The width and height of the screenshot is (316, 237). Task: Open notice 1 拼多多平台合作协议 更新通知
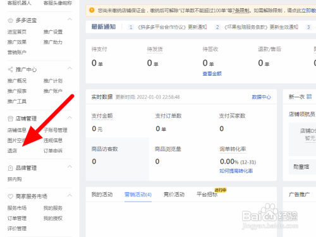click(x=172, y=27)
